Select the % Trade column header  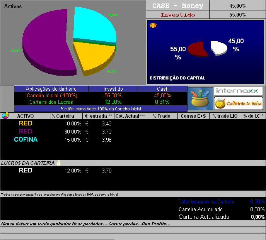(x=162, y=116)
